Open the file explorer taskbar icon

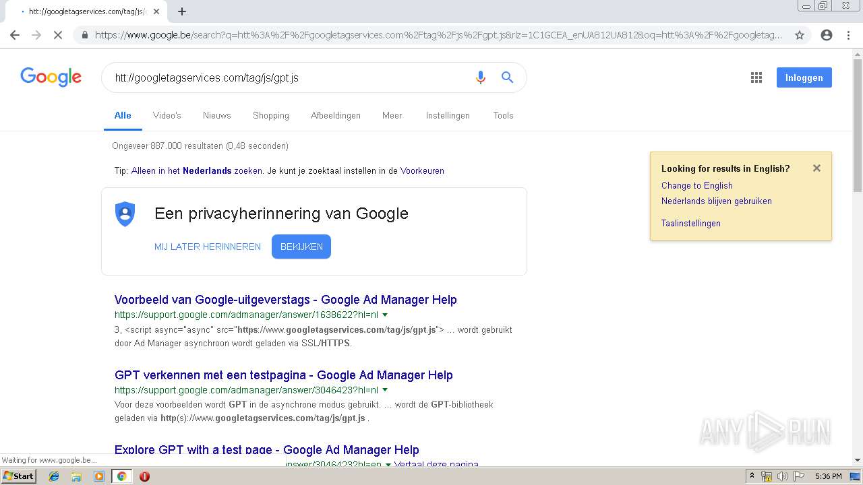76,476
